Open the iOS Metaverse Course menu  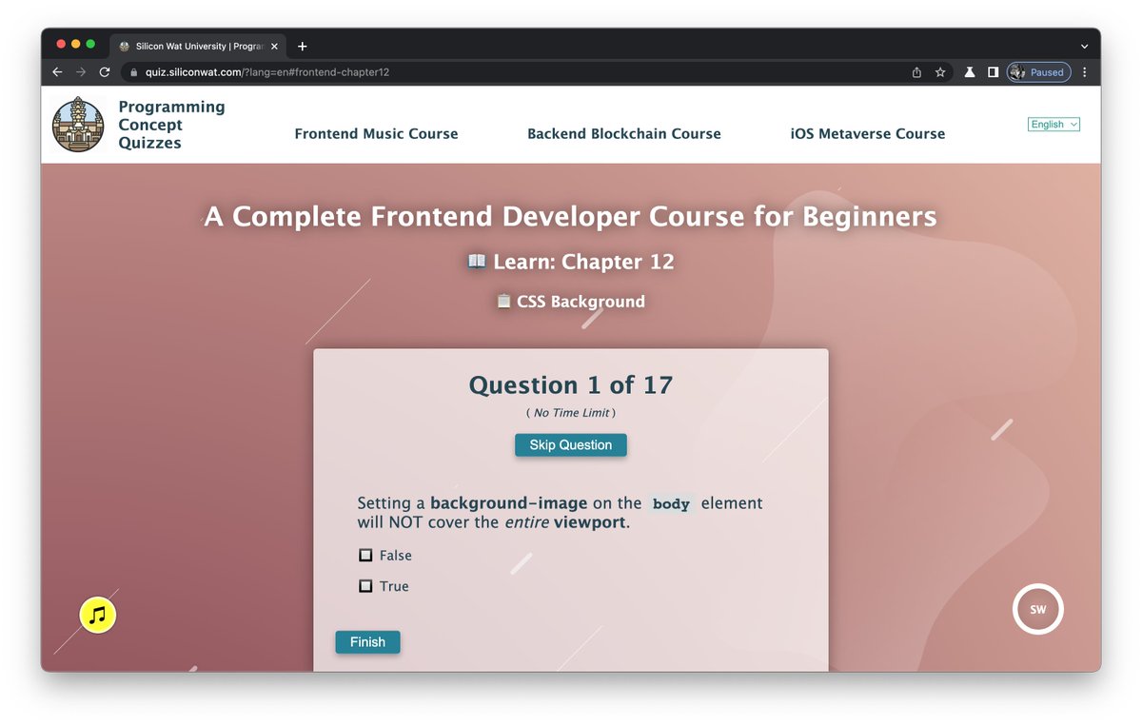tap(868, 134)
